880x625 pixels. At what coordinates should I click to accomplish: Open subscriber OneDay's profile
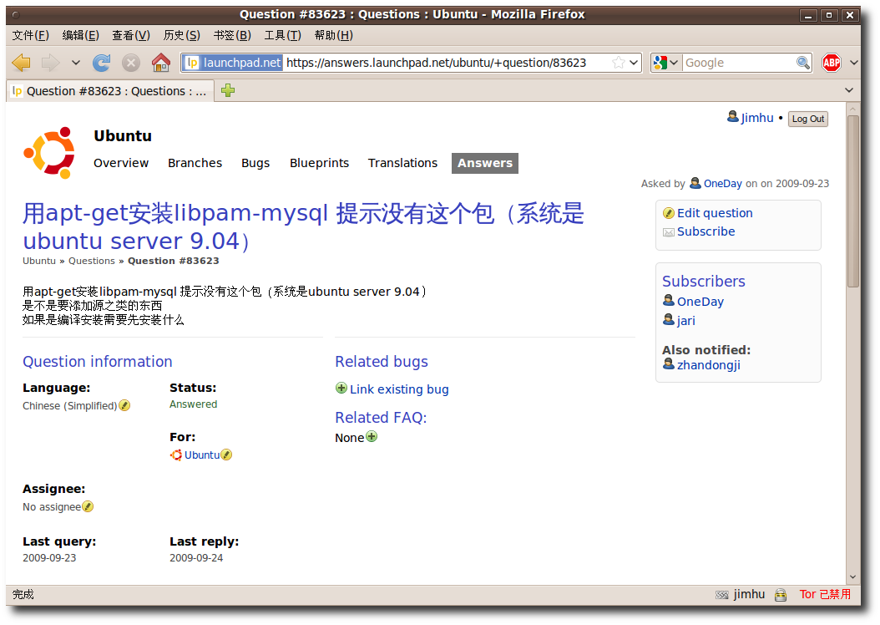click(x=700, y=302)
